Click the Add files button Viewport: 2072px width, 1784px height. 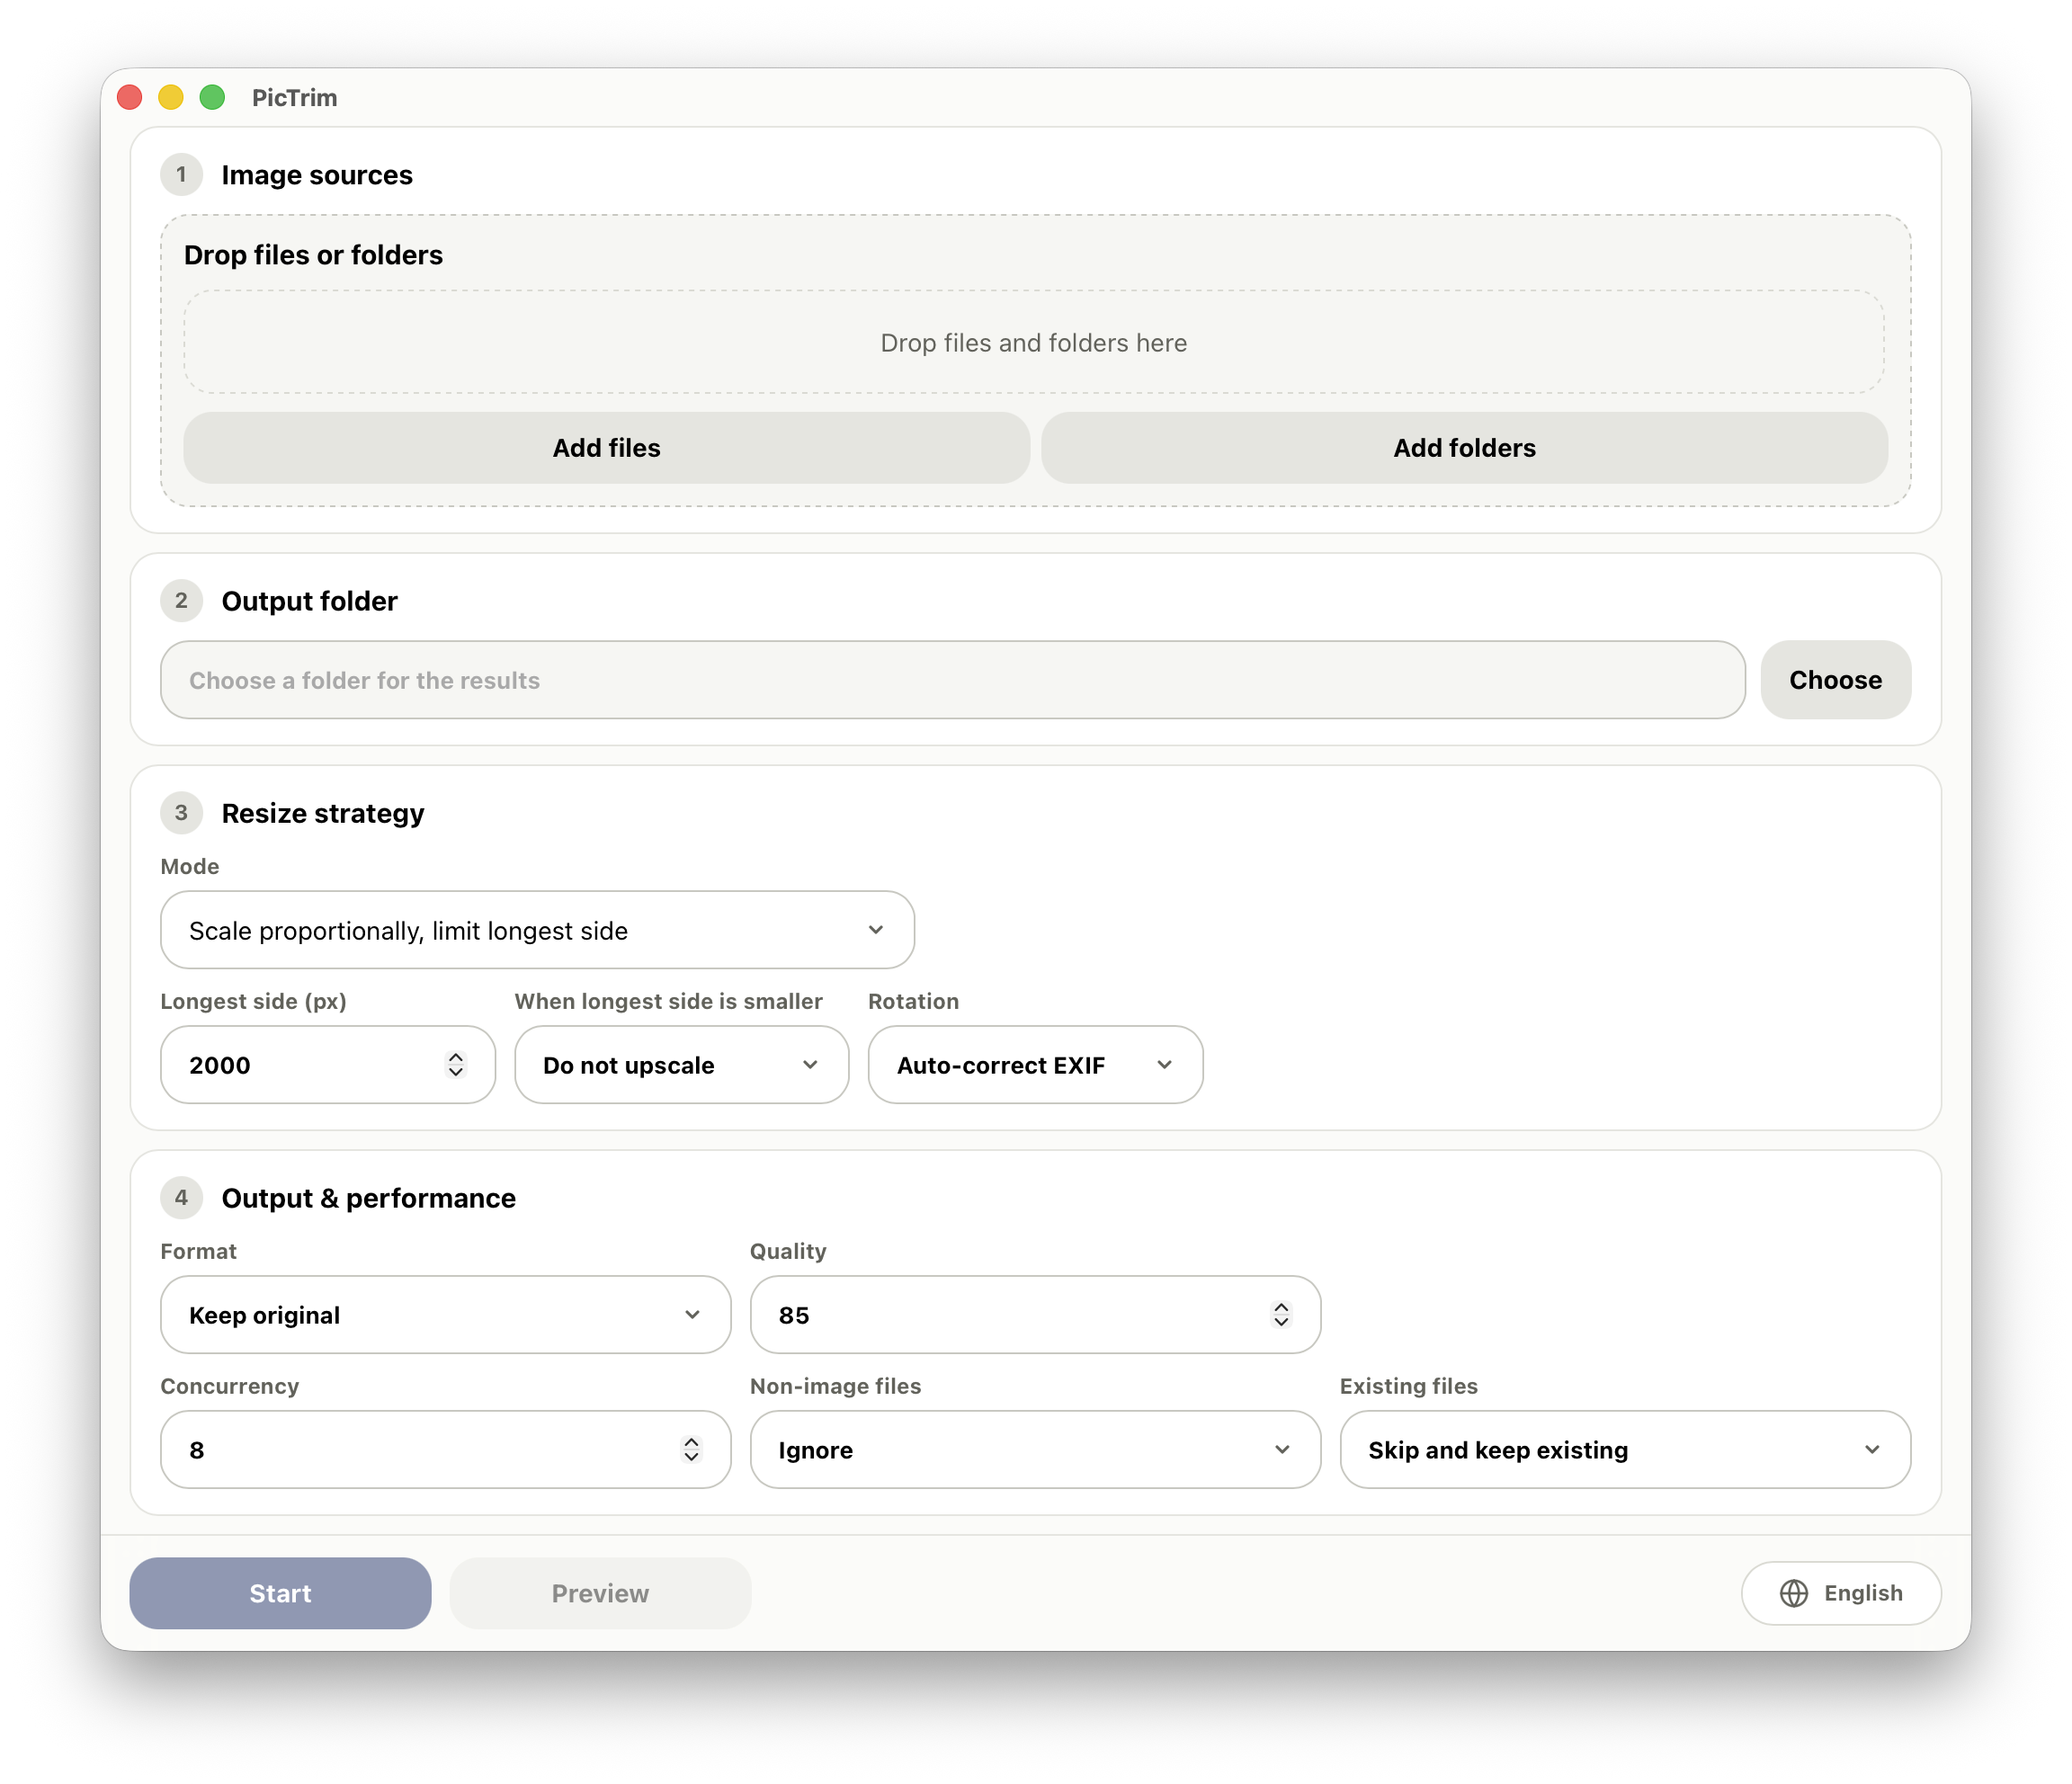point(607,448)
